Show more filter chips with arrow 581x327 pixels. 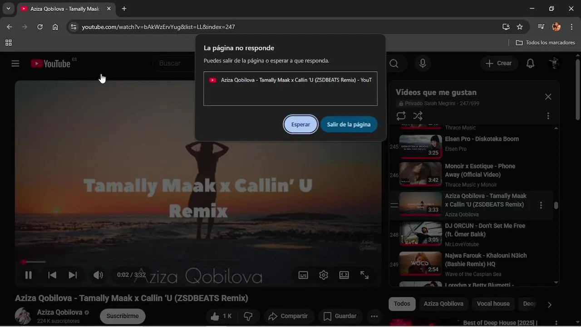point(549,304)
